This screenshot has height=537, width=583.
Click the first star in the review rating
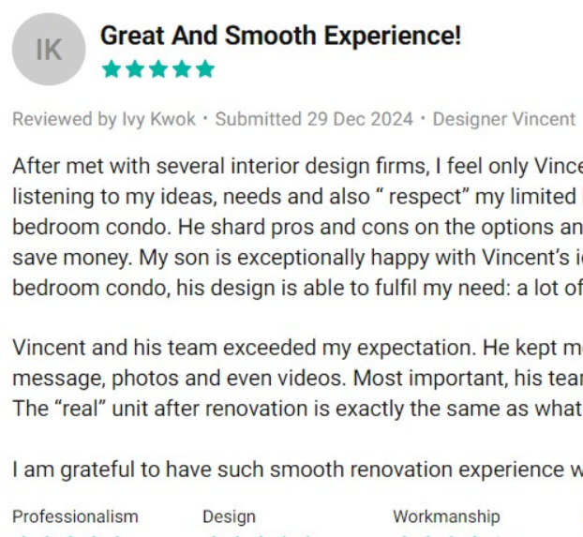pos(111,69)
